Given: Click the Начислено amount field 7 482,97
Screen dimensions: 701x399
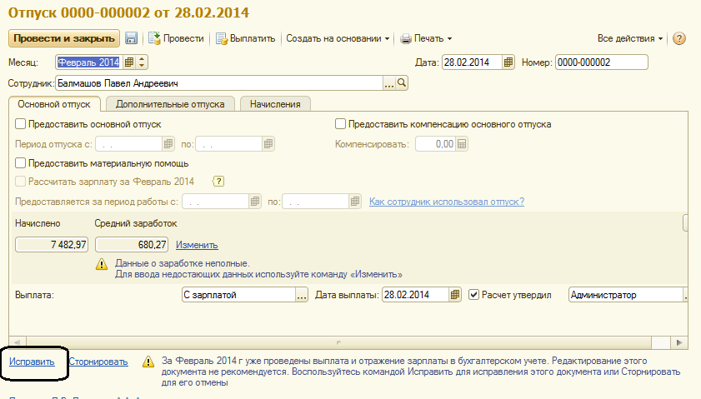Looking at the screenshot, I should [x=52, y=245].
